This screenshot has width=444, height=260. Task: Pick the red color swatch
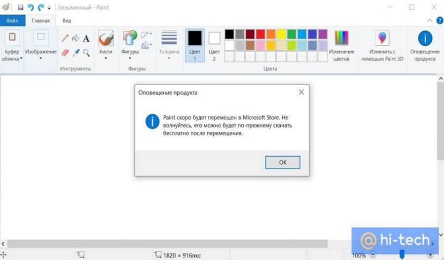(x=260, y=34)
